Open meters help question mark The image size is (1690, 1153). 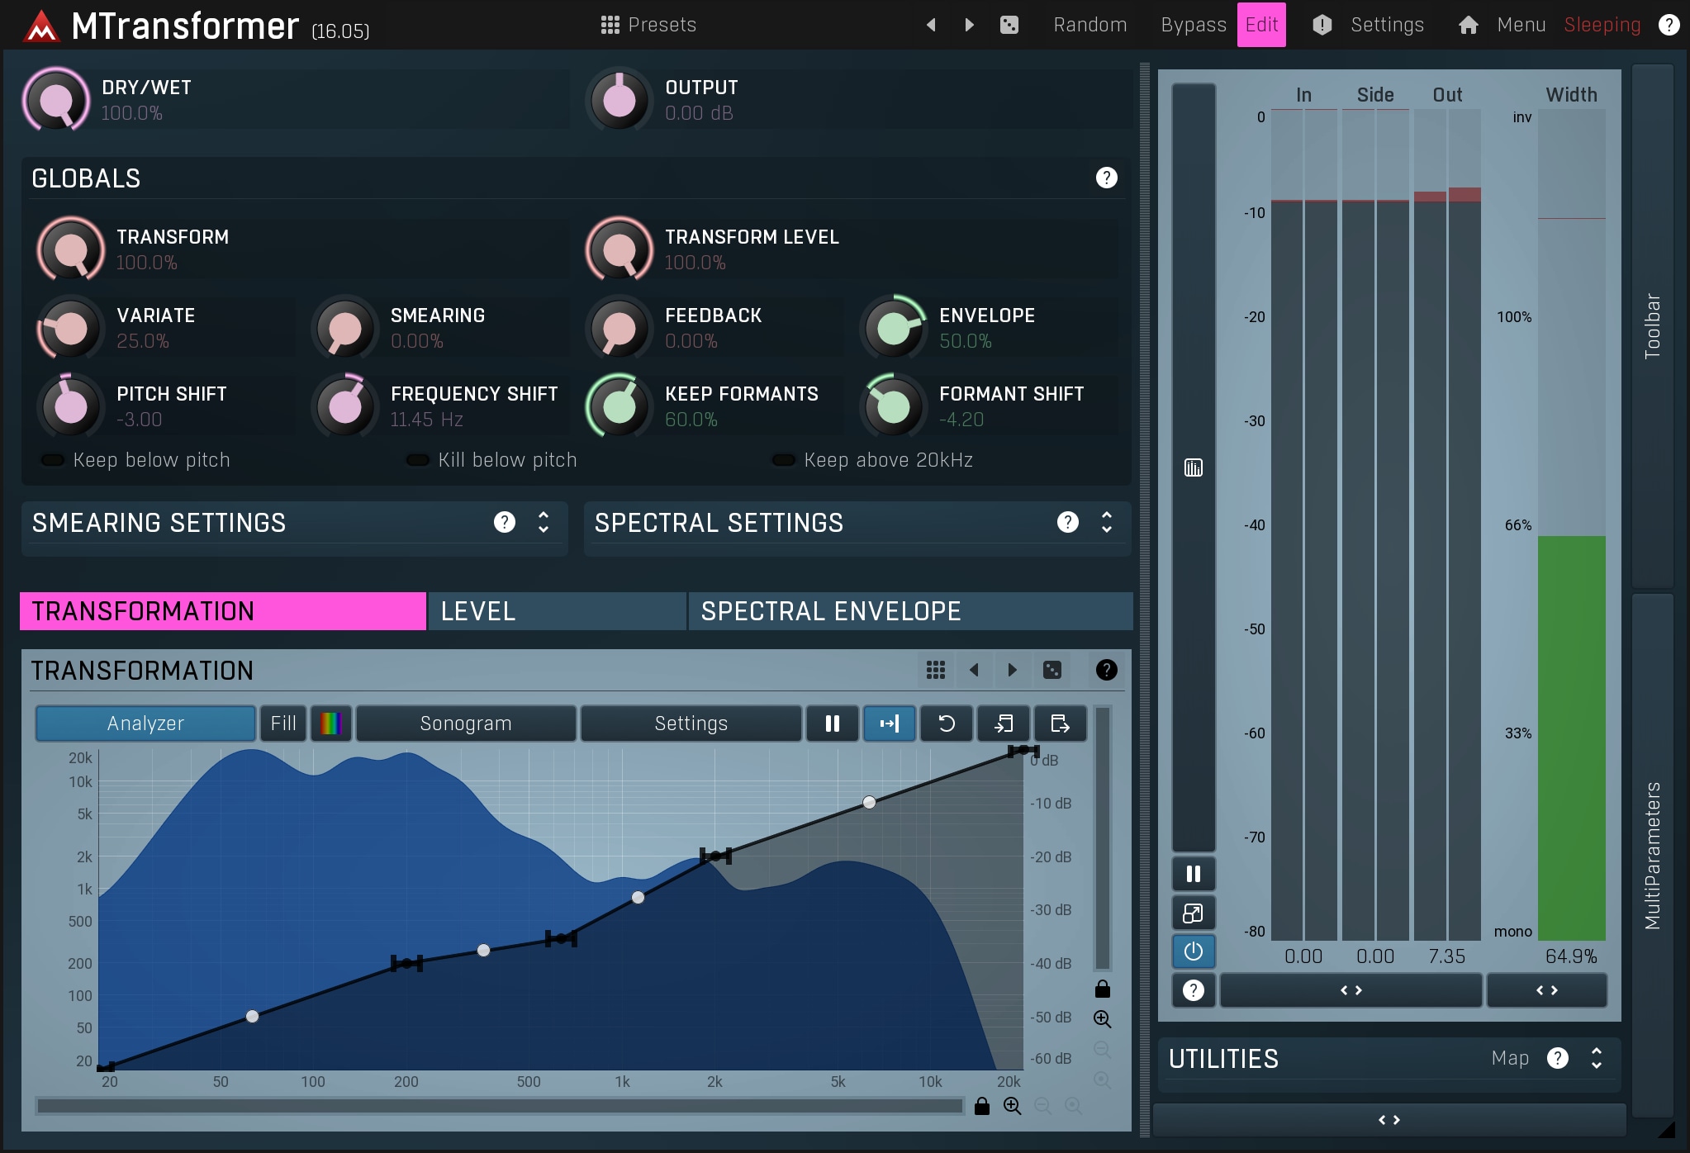click(x=1193, y=990)
